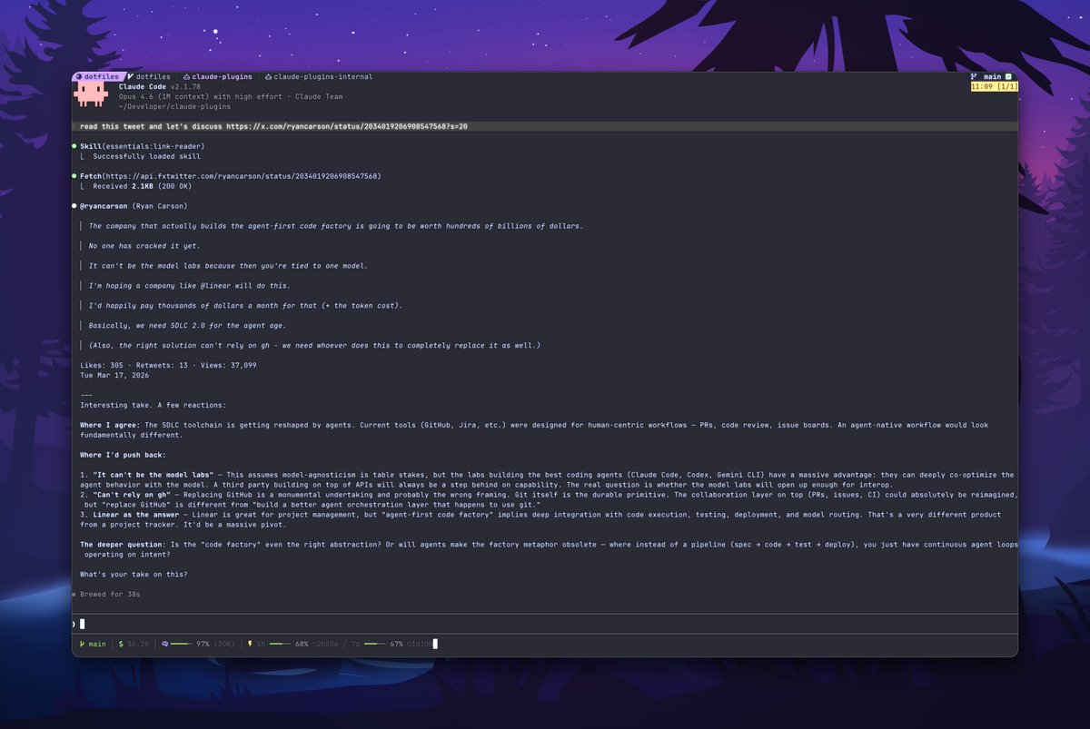Click the tweet URL in the prompt line
This screenshot has height=729, width=1090.
pyautogui.click(x=347, y=126)
